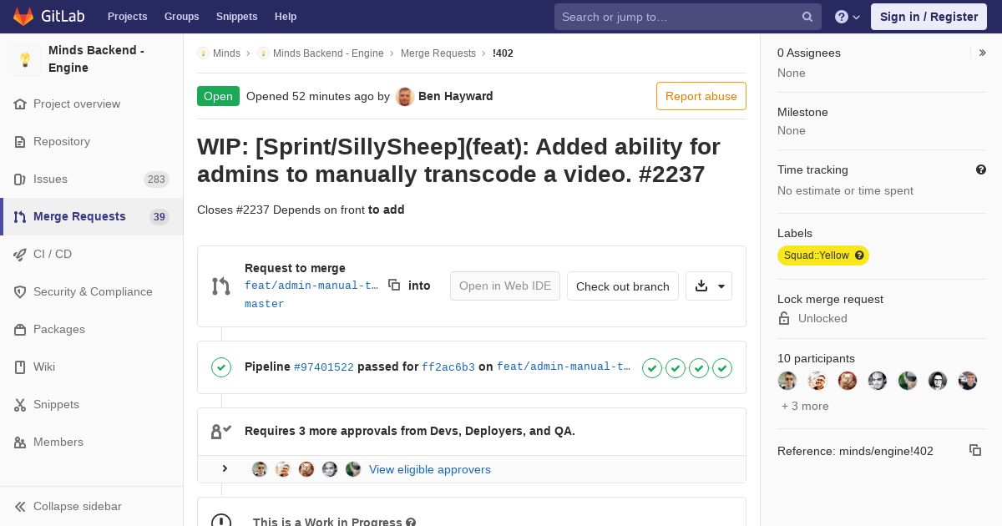Image resolution: width=1002 pixels, height=526 pixels.
Task: Open Ben Hayward's avatar
Action: [x=405, y=96]
